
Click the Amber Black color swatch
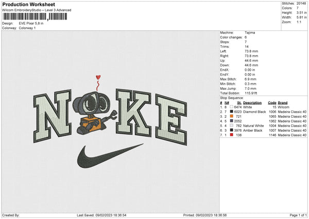pos(232,130)
